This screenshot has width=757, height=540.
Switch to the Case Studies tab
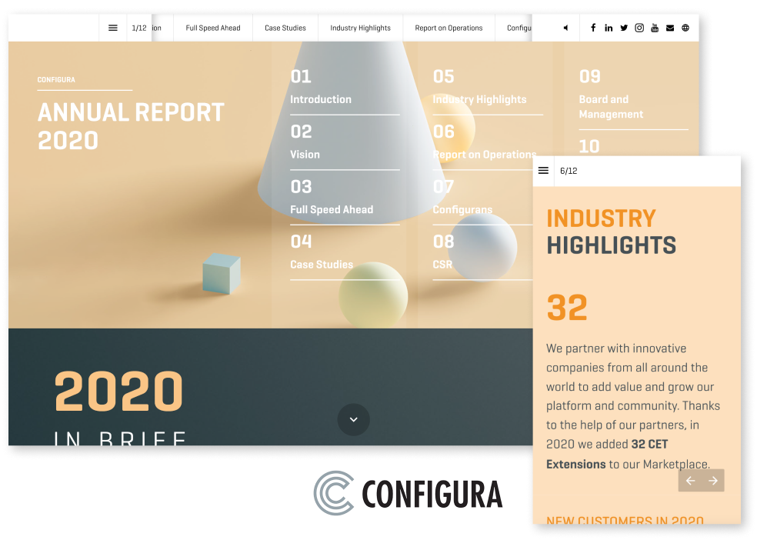(x=285, y=28)
